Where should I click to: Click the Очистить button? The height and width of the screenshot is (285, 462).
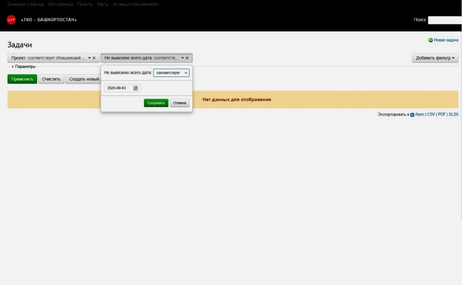point(51,79)
